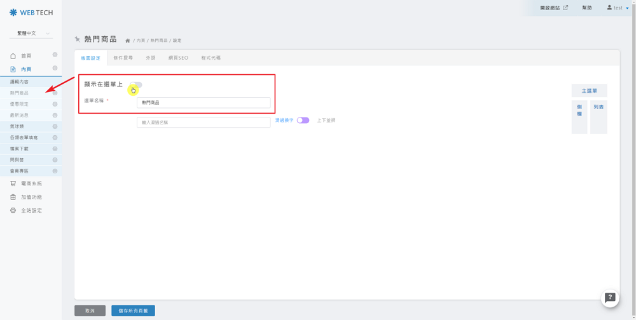The width and height of the screenshot is (636, 320).
Task: Toggle the 滑過換字 switch
Action: click(303, 121)
